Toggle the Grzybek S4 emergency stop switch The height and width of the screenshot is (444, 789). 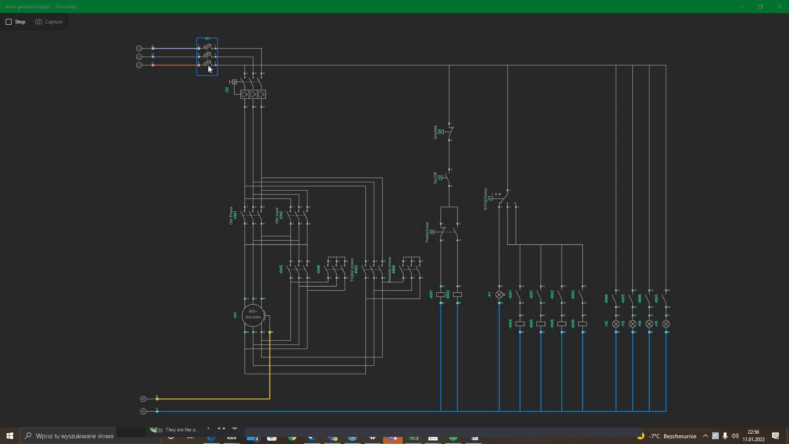[x=447, y=132]
